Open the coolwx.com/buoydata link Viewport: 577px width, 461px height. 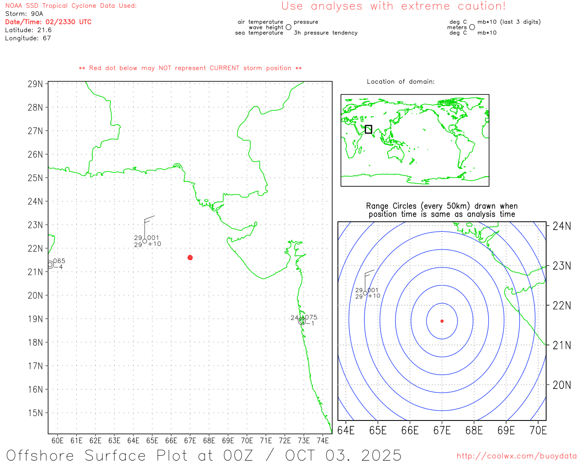click(517, 456)
